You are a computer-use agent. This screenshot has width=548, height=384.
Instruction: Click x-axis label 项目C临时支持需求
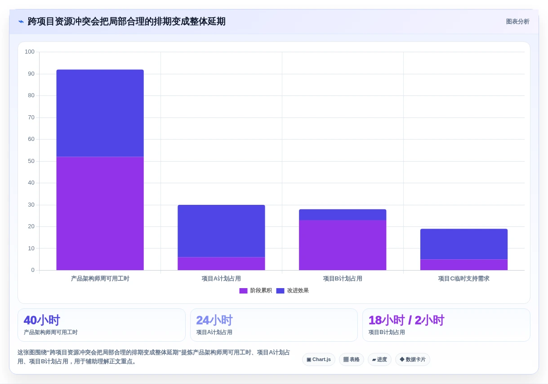[464, 279]
